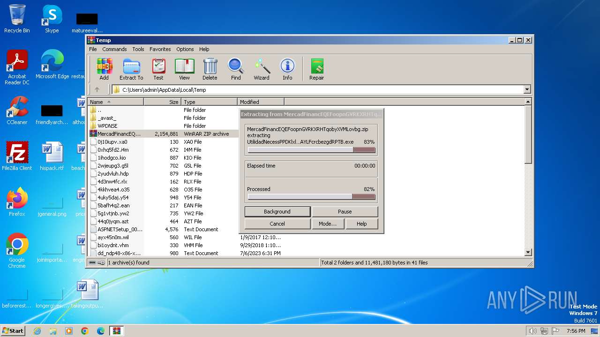This screenshot has height=337, width=600.
Task: Select hispack.rtf desktop file
Action: click(52, 156)
